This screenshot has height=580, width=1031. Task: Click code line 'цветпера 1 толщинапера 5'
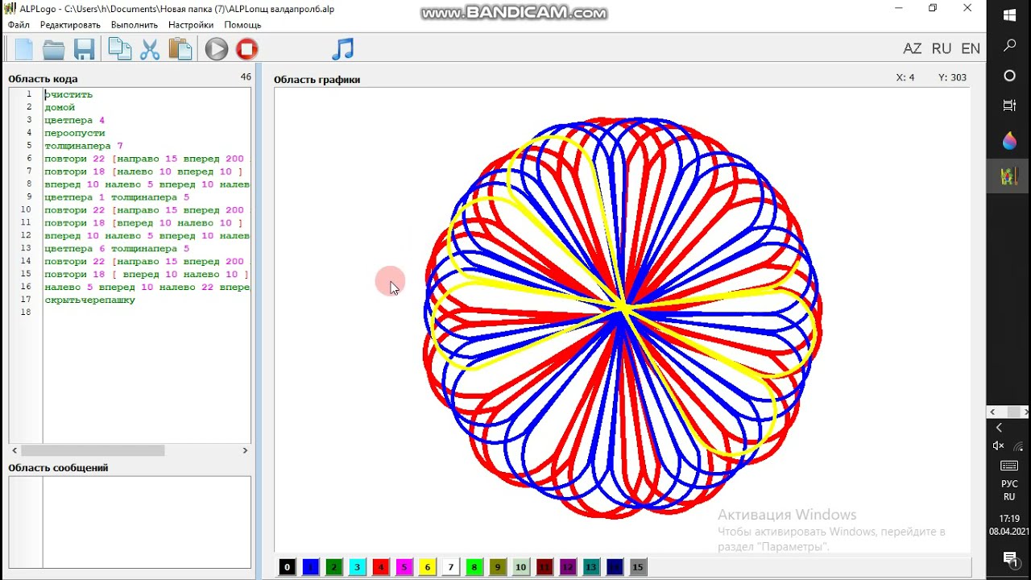117,197
